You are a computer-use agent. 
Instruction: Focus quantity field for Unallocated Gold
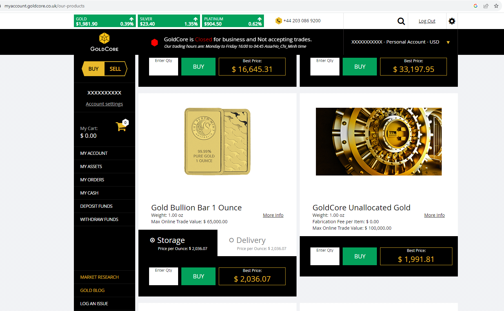325,256
